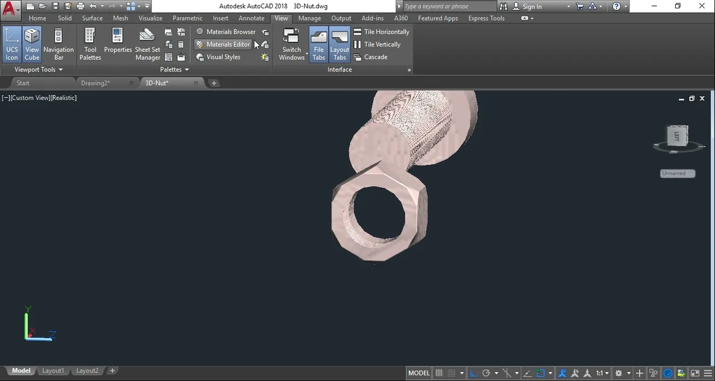The height and width of the screenshot is (381, 715).
Task: Open the Workspace switching icon in title bar
Action: tap(131, 7)
